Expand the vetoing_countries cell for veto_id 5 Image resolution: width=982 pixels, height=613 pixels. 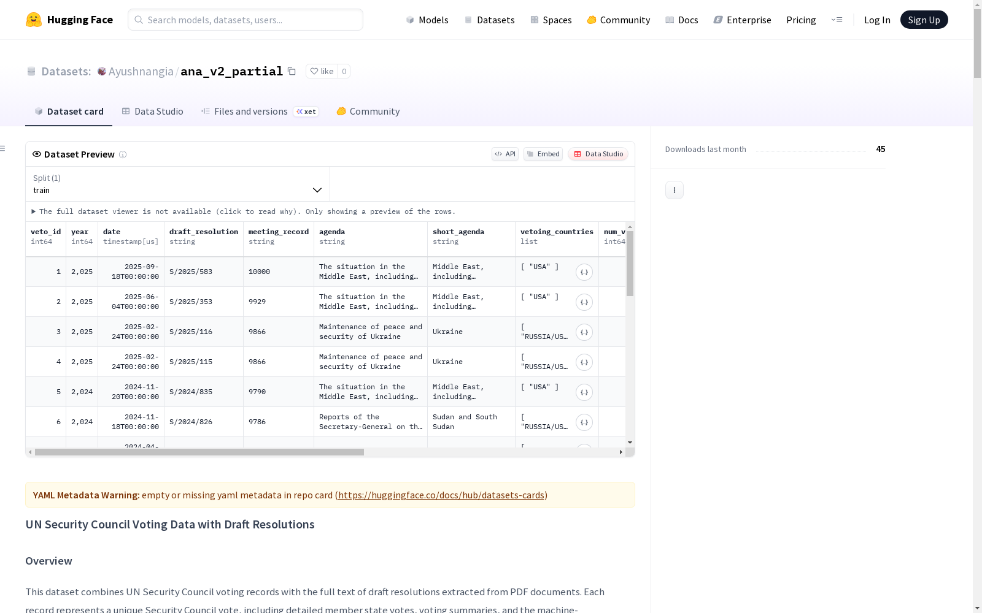(584, 392)
